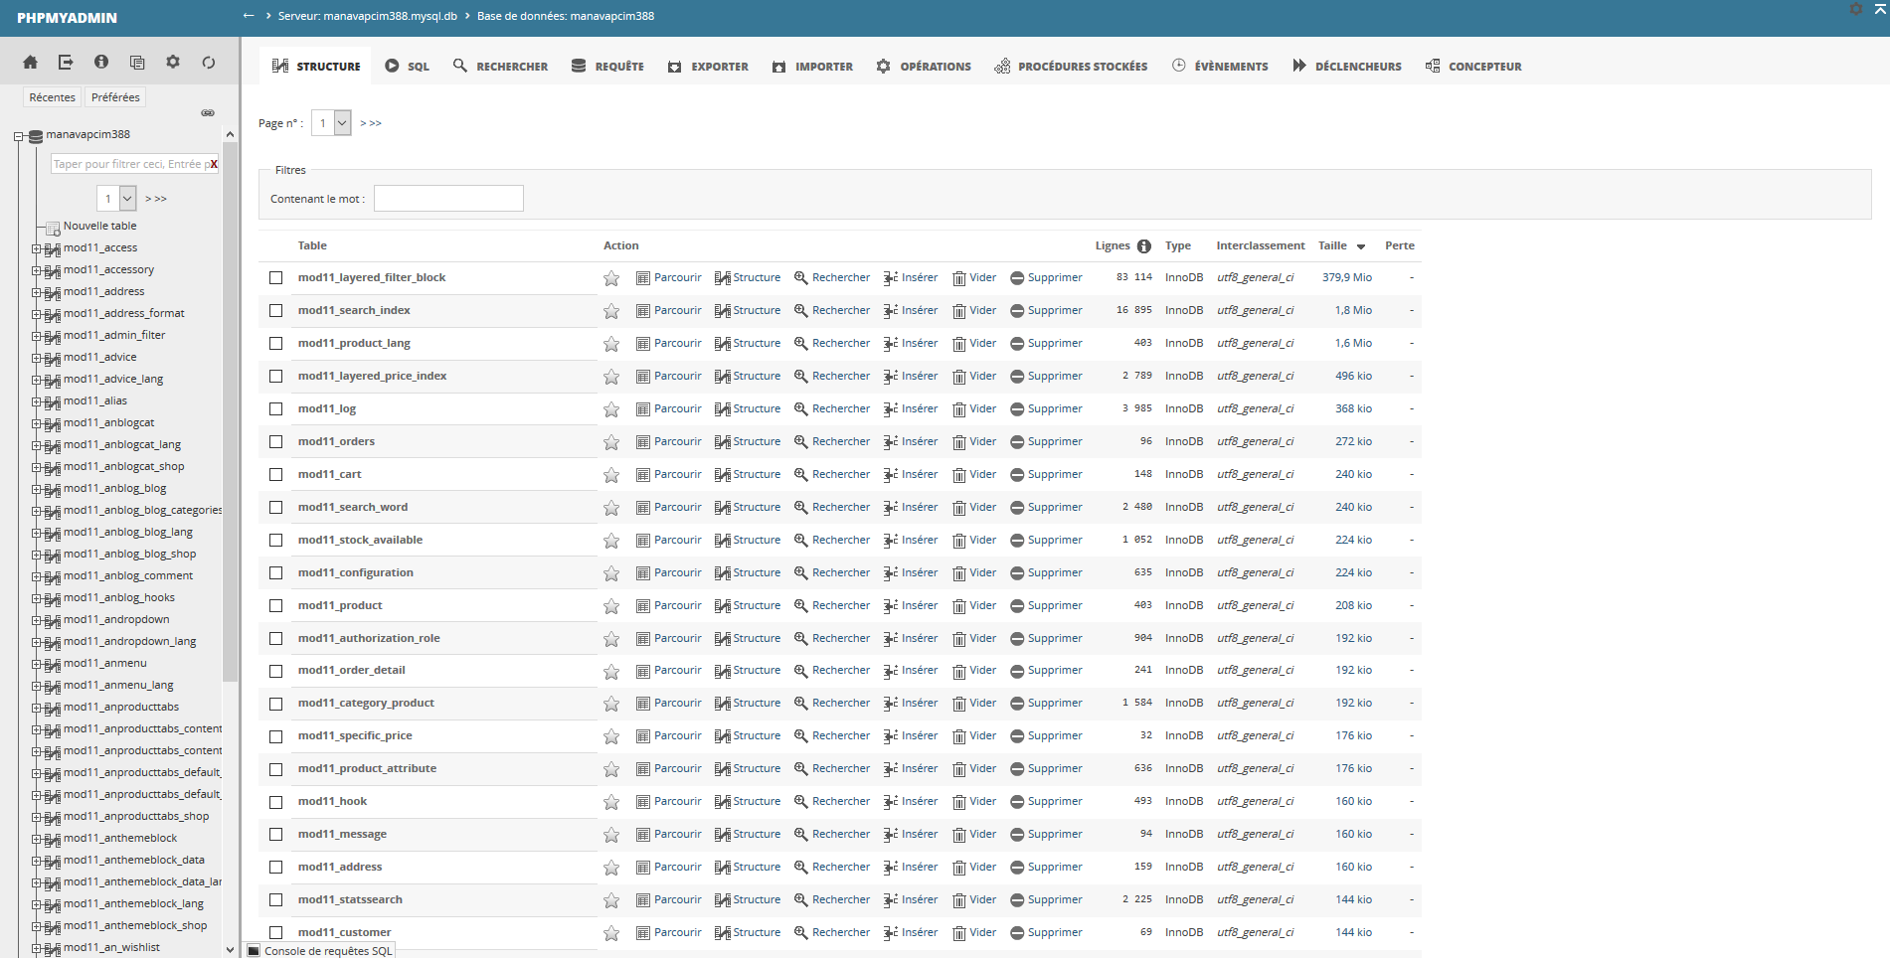The image size is (1890, 958).
Task: Tick the mod11_product checkbox
Action: (x=276, y=606)
